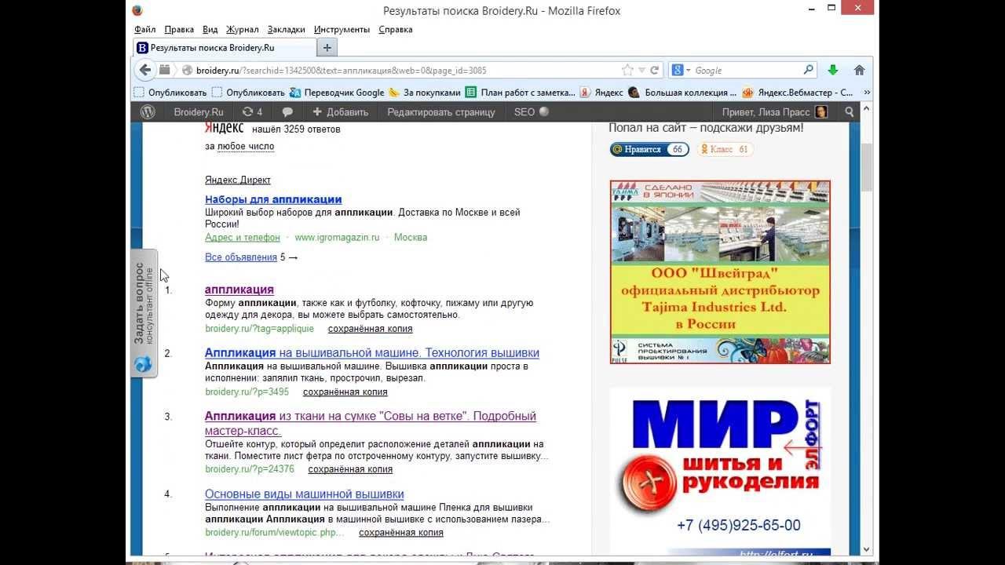
Task: Open saved copy of broidery.ru/?p=24376 result
Action: coord(350,469)
